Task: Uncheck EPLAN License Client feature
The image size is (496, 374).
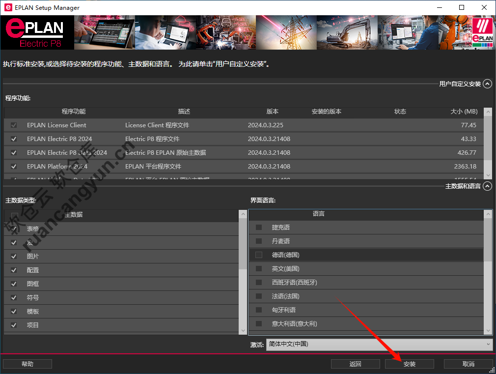Action: coord(14,125)
